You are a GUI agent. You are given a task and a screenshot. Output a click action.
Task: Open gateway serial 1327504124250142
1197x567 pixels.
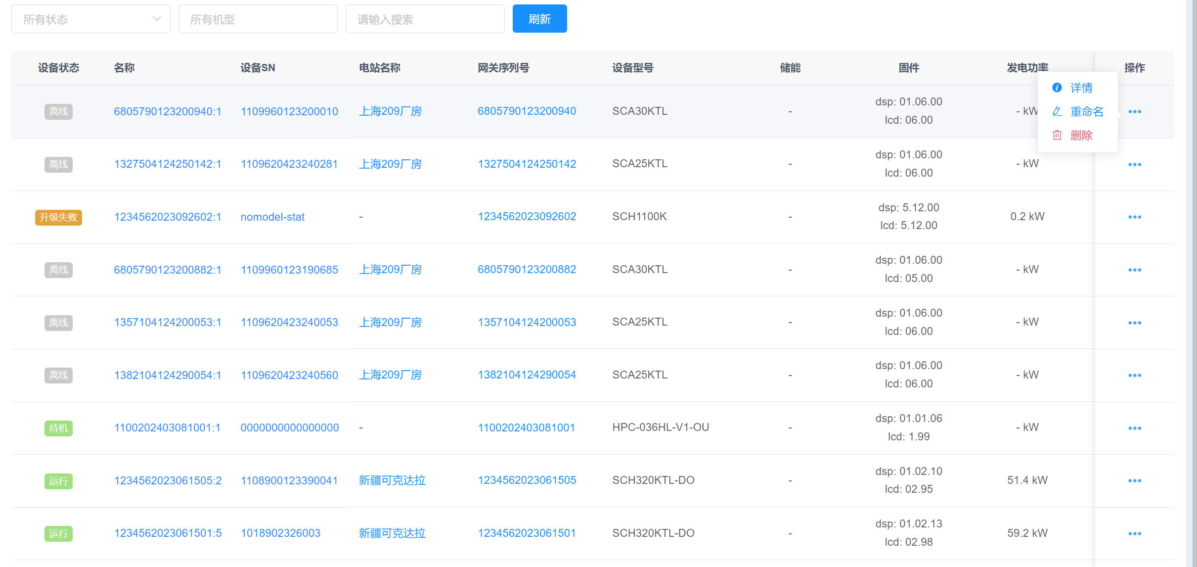527,164
